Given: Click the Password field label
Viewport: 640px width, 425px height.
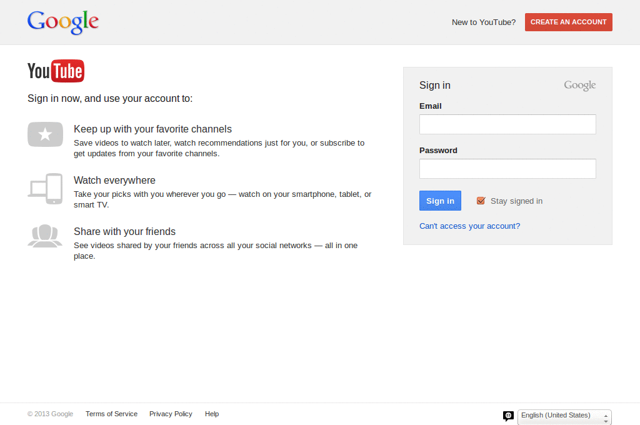Looking at the screenshot, I should [x=438, y=151].
